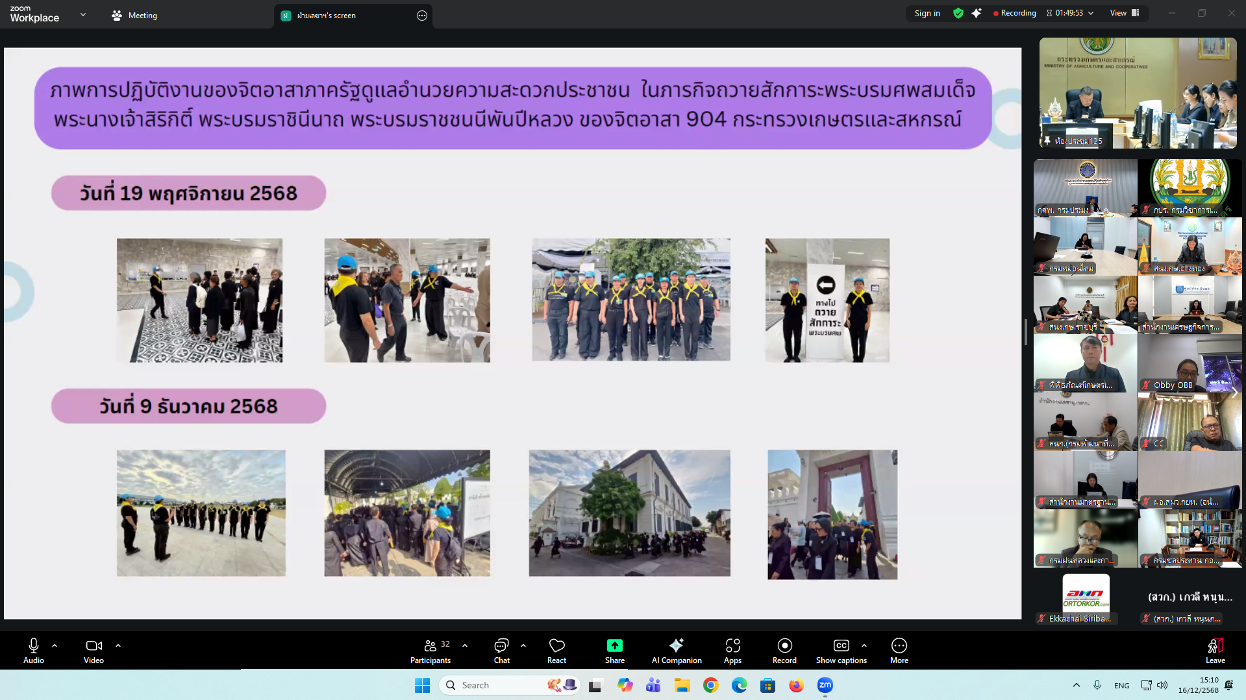Toggle microphone Audio mute
1246x700 pixels.
point(34,651)
